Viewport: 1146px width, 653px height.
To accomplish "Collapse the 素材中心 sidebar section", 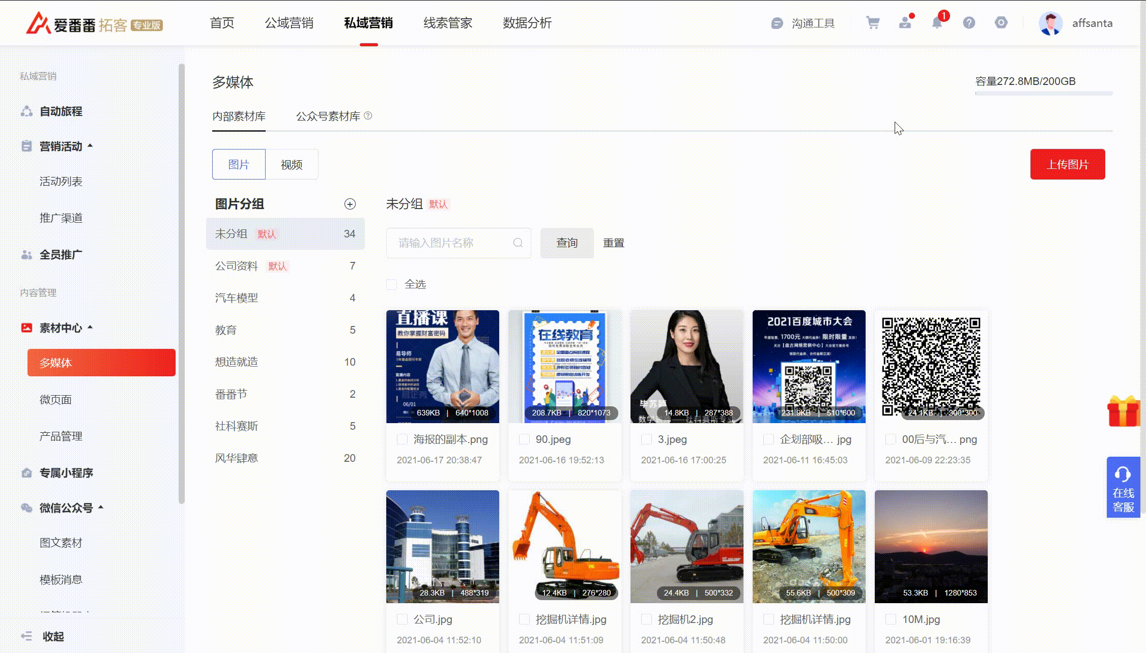I will [90, 328].
